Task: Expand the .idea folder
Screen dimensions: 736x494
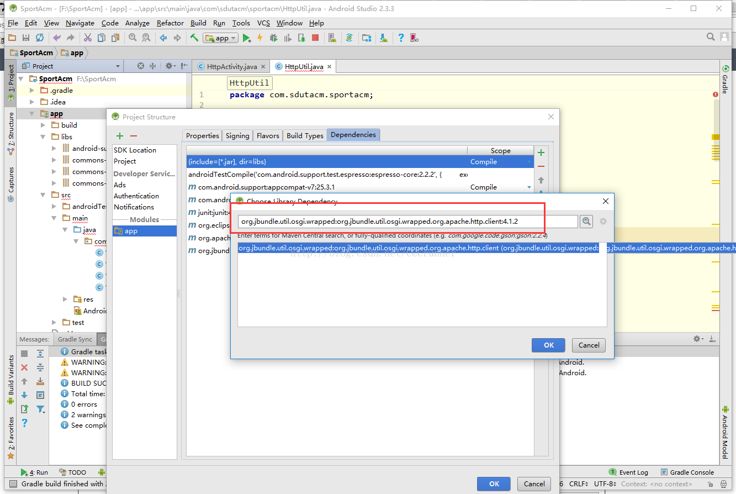Action: point(31,102)
